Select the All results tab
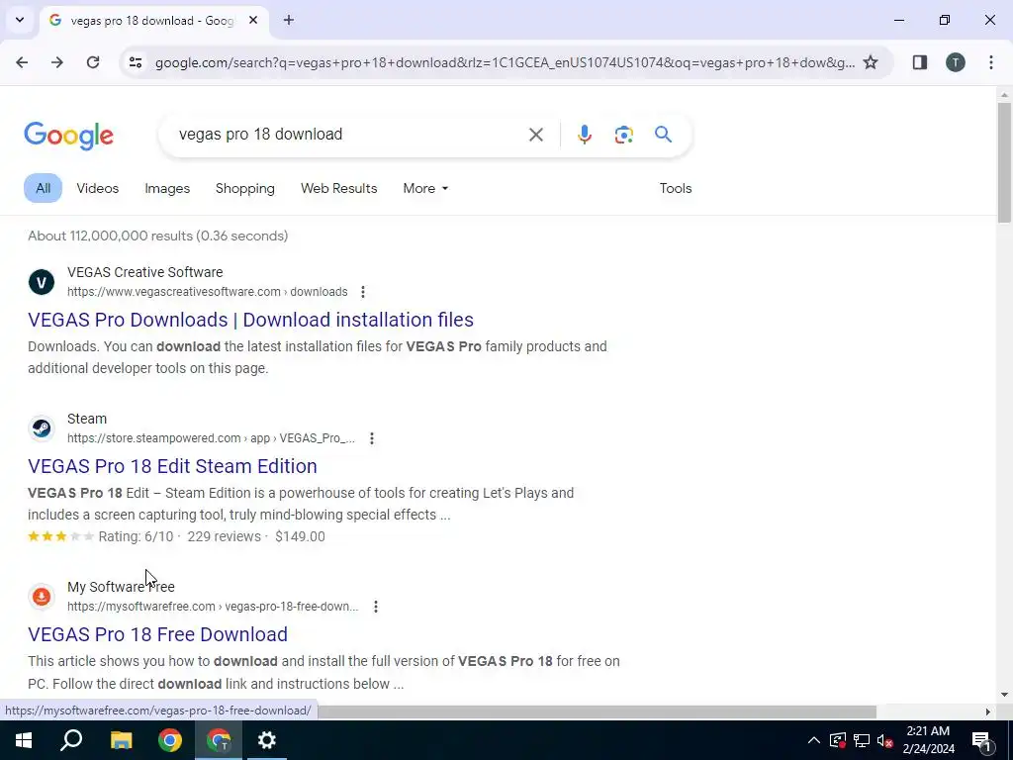Screen dimensions: 1013x760 pyautogui.click(x=44, y=188)
